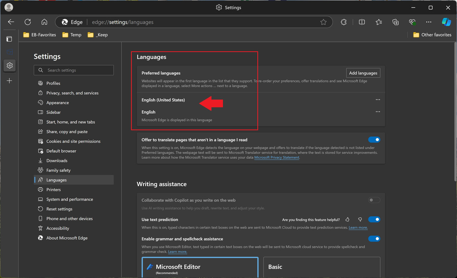Select the Basic spellcheck option card
The height and width of the screenshot is (278, 457).
[x=322, y=267]
